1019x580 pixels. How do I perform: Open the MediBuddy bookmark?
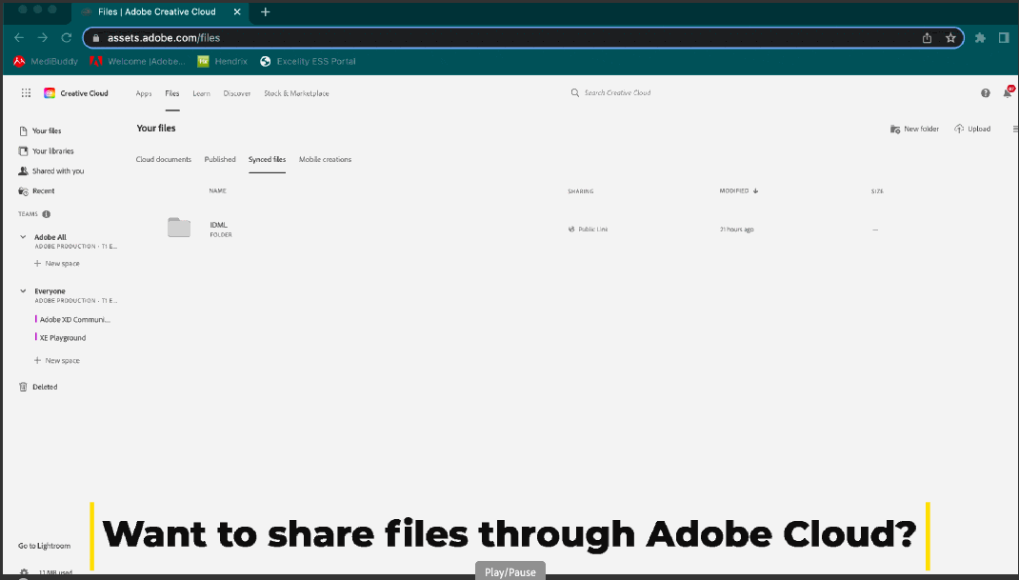coord(46,61)
